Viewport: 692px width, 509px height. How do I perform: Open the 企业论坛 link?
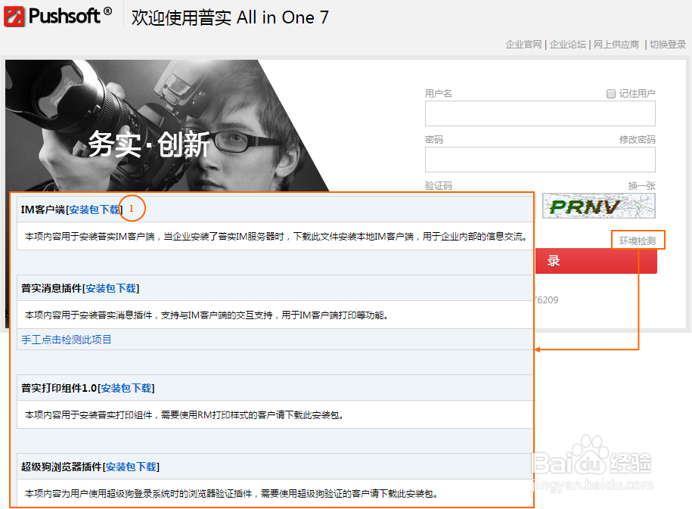[567, 44]
